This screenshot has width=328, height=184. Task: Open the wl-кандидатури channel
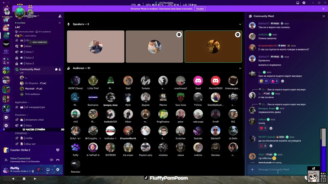point(38,107)
